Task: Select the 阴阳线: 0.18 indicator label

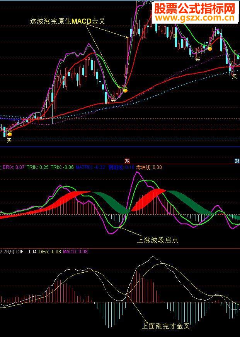Action: click(121, 167)
